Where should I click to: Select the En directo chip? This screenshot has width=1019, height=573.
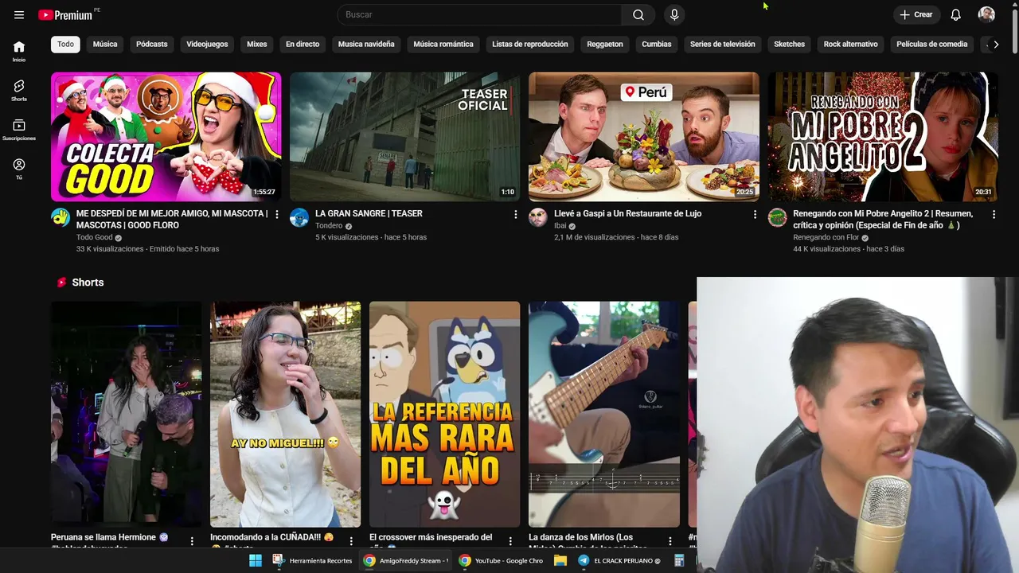(x=303, y=44)
